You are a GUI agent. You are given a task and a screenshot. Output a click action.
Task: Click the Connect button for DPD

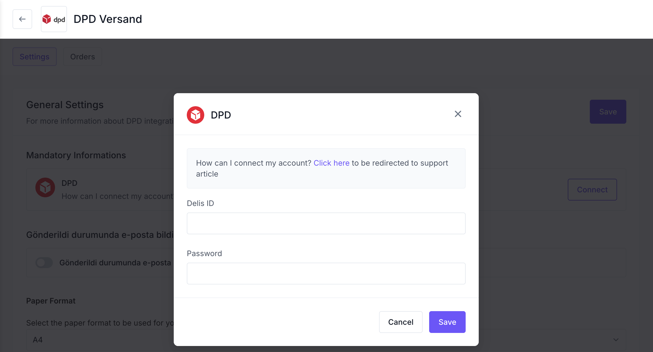coord(592,190)
